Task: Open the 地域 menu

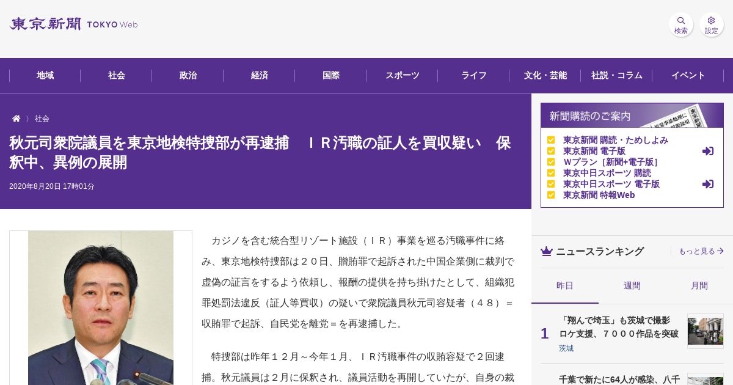Action: [45, 76]
